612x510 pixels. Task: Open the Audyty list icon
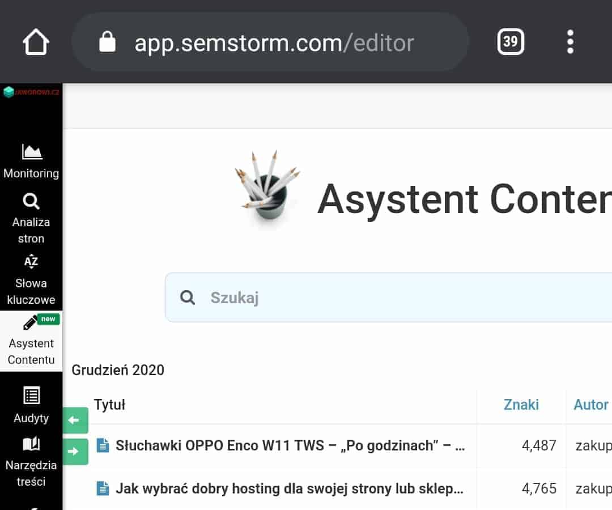point(31,396)
